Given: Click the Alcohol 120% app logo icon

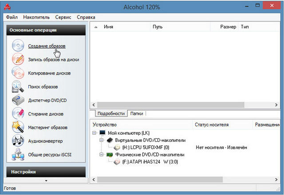Looking at the screenshot, I should coord(8,7).
